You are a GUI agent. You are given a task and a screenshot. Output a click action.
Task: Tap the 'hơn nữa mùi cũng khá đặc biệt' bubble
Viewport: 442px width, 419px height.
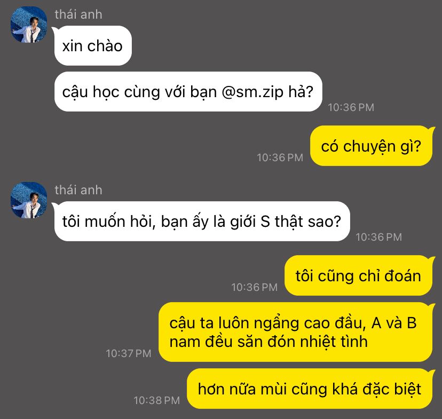pos(309,389)
